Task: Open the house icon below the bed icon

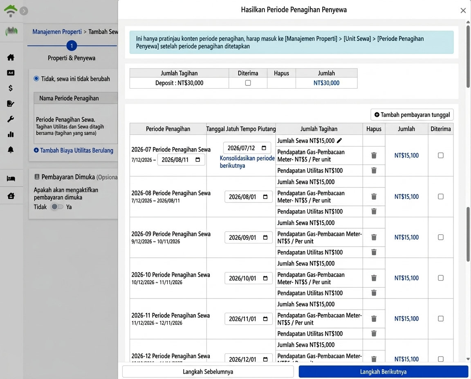Action: click(x=11, y=196)
